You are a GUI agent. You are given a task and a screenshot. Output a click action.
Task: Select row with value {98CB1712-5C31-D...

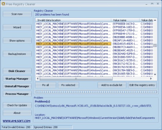click(95, 64)
